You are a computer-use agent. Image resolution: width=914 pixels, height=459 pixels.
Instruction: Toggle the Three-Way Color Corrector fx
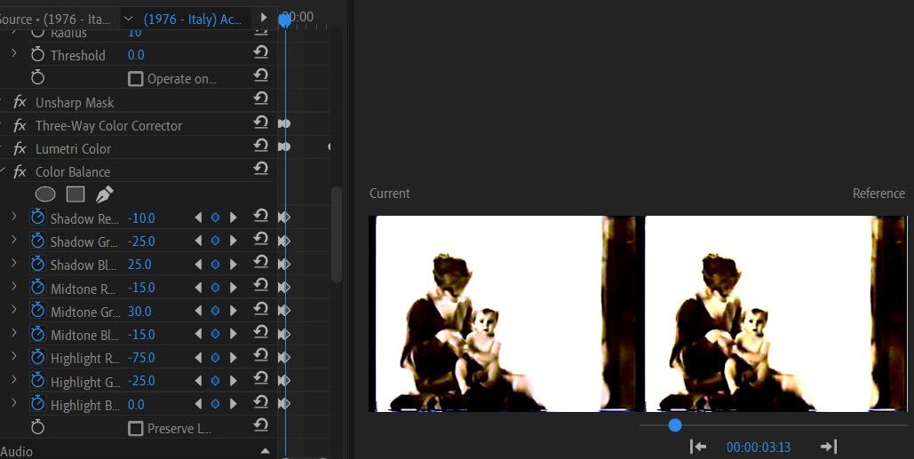(x=20, y=125)
